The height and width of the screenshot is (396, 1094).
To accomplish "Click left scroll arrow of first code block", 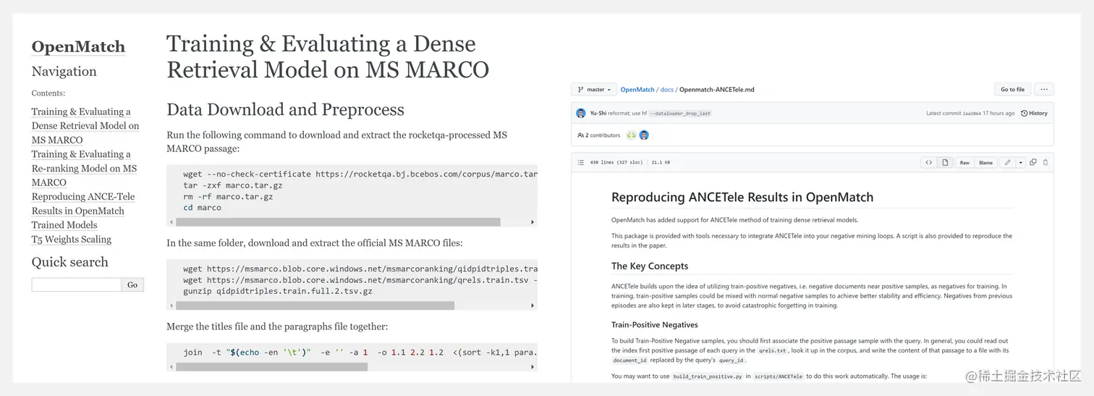I will pyautogui.click(x=171, y=222).
